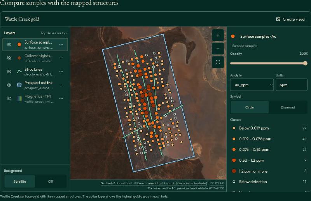Hide the Surface samples layer with its eye icon

[x=9, y=44]
